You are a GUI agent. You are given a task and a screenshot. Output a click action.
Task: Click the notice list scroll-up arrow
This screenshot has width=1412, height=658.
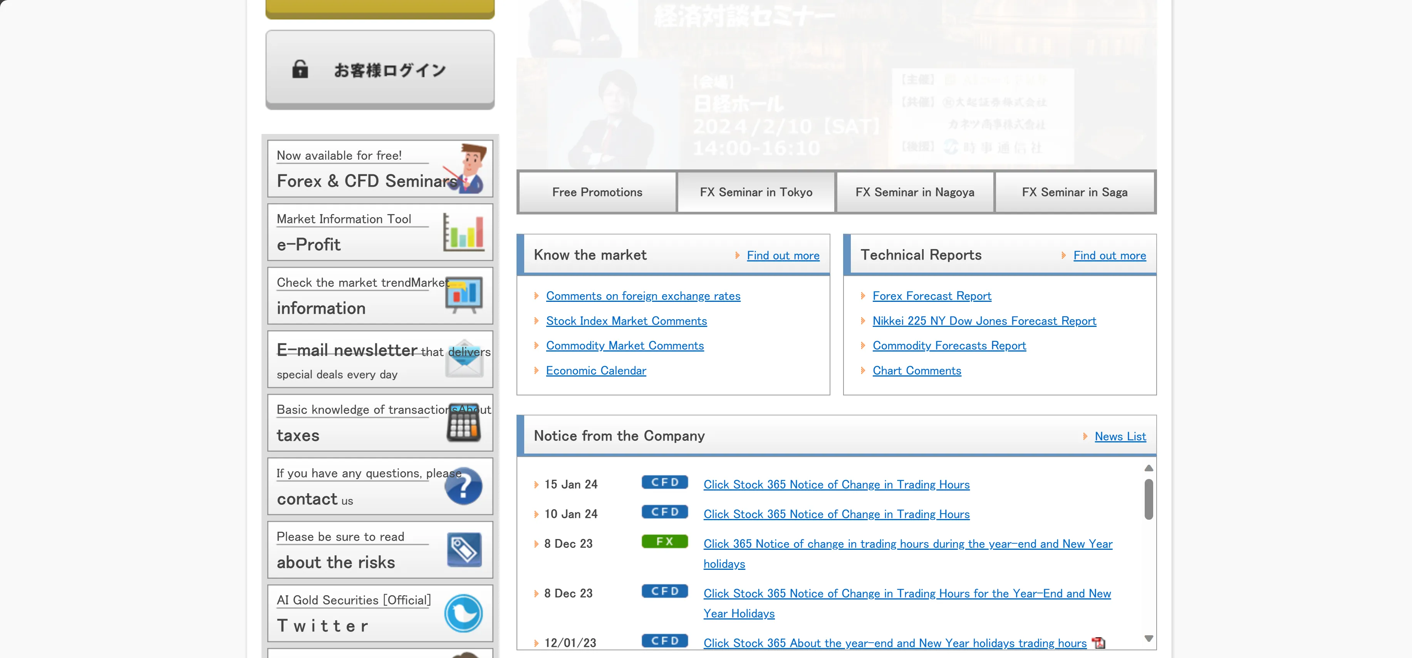(x=1149, y=468)
